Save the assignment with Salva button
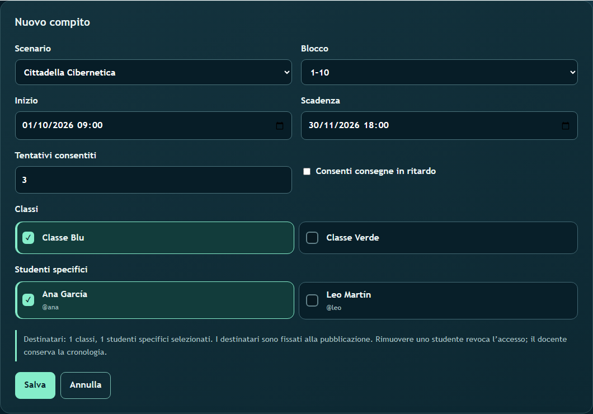The width and height of the screenshot is (593, 414). click(x=35, y=385)
